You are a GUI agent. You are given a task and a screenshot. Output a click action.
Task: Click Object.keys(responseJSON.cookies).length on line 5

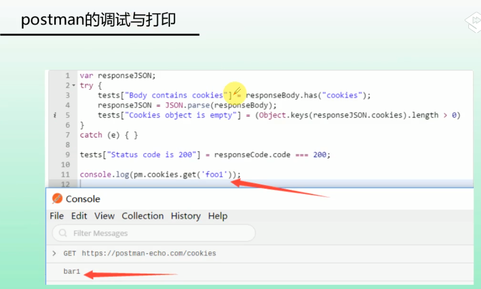349,115
